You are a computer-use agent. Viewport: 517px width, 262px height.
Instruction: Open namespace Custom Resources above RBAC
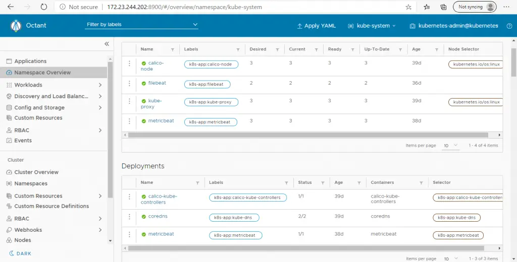(38, 118)
